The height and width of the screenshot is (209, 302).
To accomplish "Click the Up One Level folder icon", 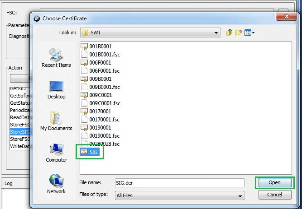I will [230, 33].
